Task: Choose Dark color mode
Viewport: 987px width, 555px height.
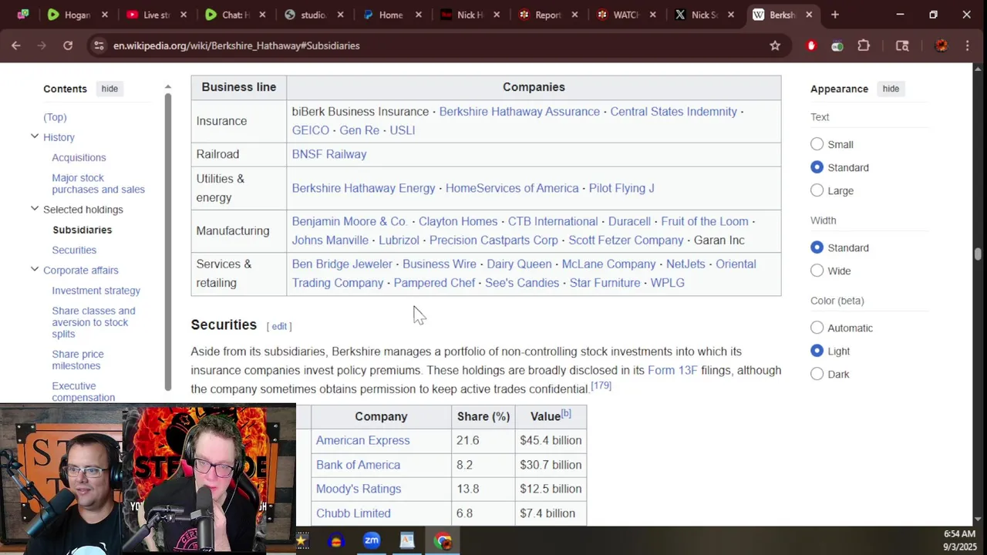Action: pyautogui.click(x=817, y=374)
